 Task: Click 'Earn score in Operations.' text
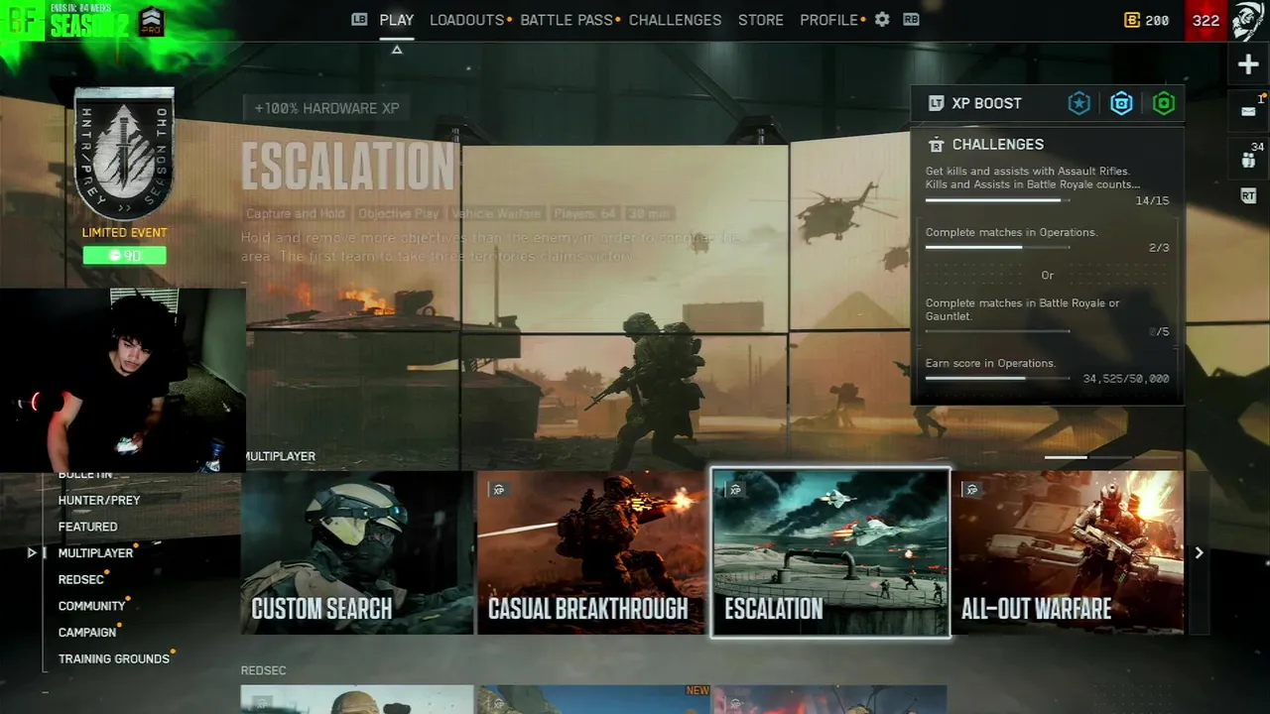(x=990, y=364)
